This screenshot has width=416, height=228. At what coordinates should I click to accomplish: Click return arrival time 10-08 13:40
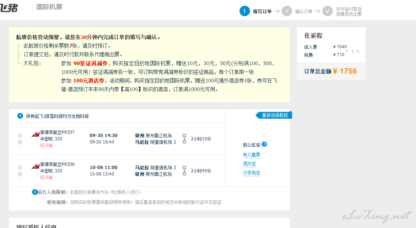click(x=102, y=174)
